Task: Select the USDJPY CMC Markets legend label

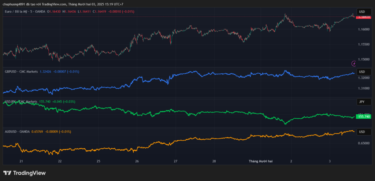Action: pyautogui.click(x=21, y=101)
